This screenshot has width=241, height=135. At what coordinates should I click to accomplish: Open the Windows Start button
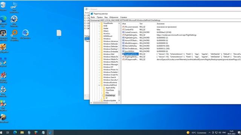point(1,132)
